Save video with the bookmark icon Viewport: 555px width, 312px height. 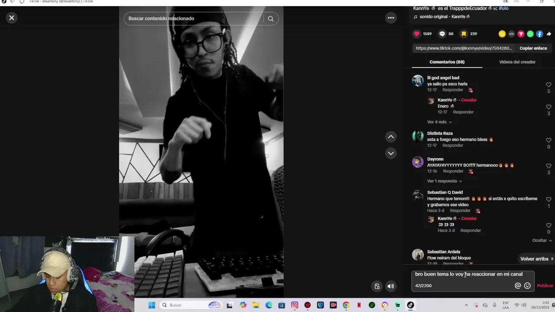click(464, 34)
